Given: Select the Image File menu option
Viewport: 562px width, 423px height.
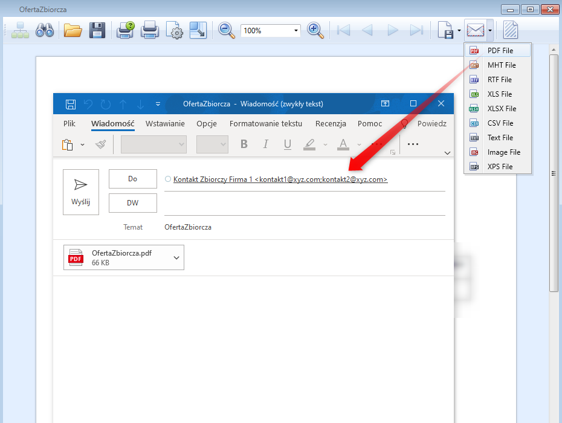Looking at the screenshot, I should (503, 152).
